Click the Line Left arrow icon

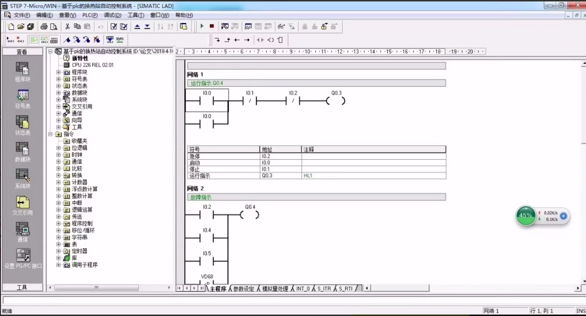237,40
